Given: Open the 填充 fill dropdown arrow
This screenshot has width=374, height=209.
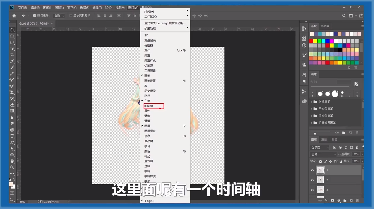Looking at the screenshot, I should click(x=362, y=161).
